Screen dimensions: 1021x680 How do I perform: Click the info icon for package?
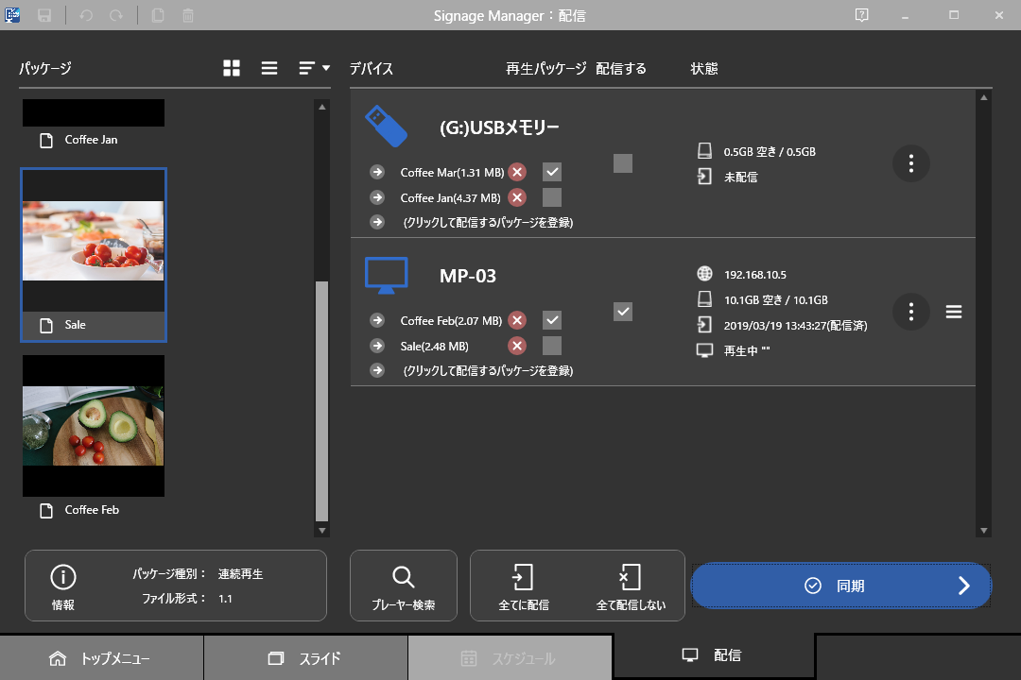point(63,577)
